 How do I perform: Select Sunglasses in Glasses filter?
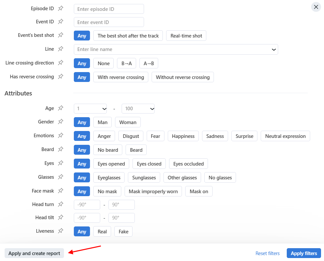click(x=144, y=178)
